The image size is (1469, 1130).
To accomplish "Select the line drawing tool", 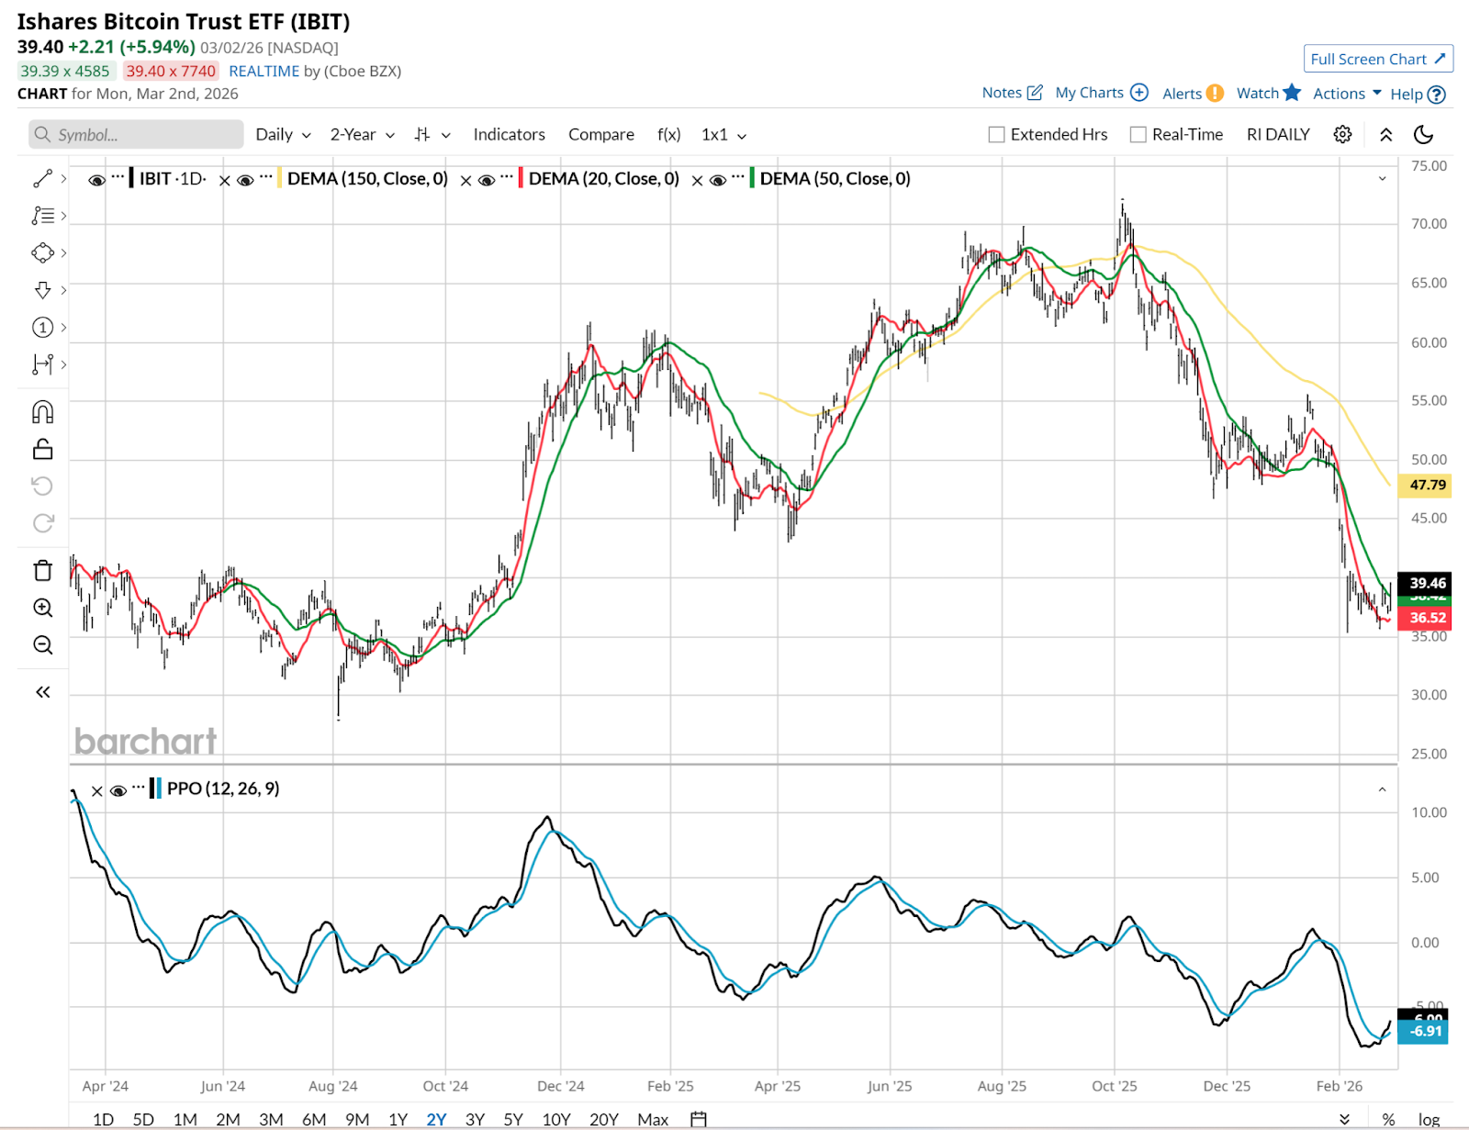I will pyautogui.click(x=42, y=178).
